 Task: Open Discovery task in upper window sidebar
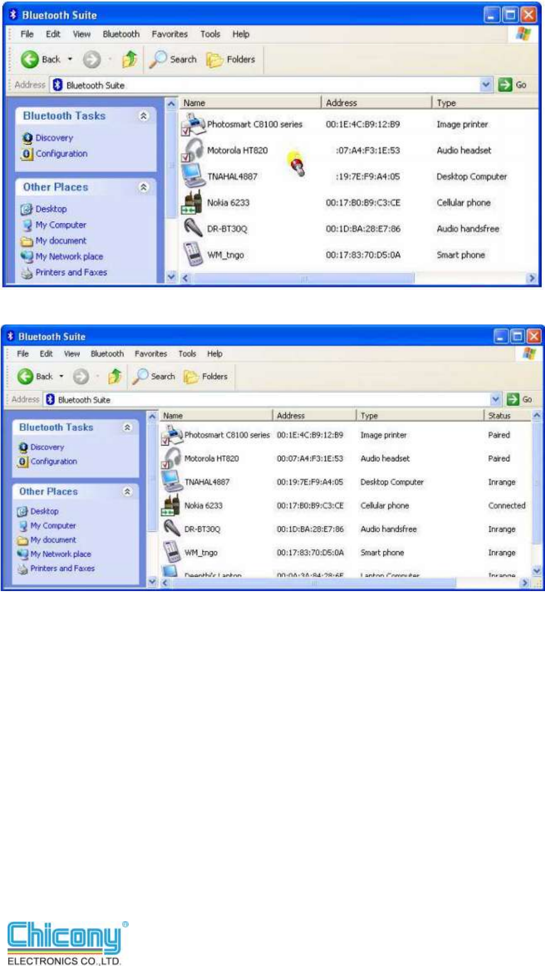(48, 137)
